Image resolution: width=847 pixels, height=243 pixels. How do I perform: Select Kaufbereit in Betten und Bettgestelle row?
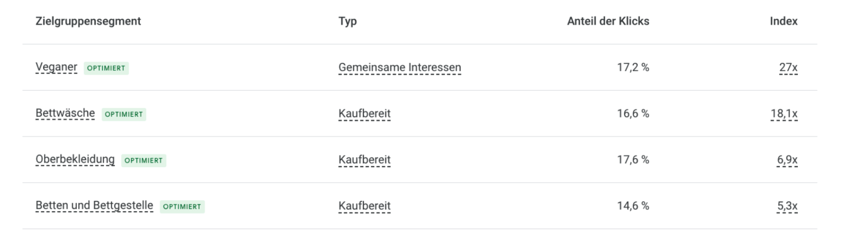click(x=364, y=206)
